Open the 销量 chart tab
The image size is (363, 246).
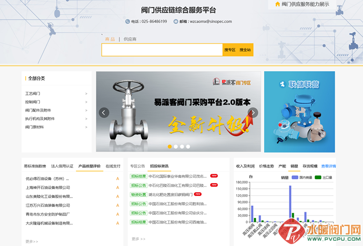click(294, 166)
